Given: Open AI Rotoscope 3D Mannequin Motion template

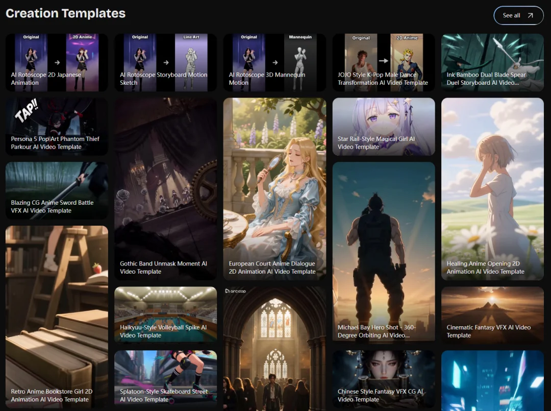Looking at the screenshot, I should tap(274, 63).
